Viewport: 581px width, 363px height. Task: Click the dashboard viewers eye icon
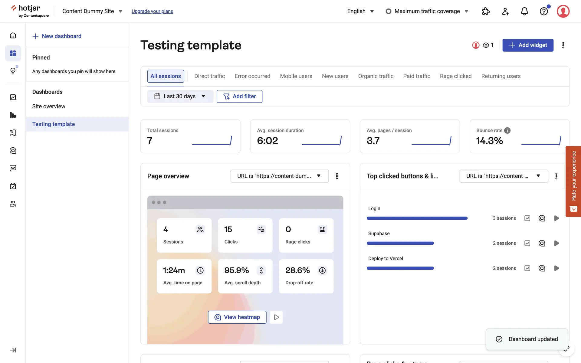(486, 45)
